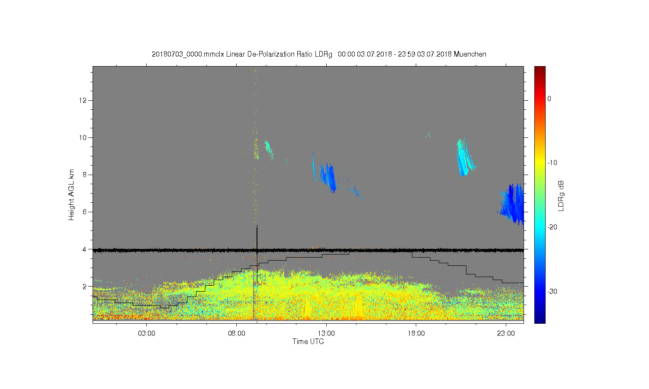Click the 'Time UTC' x-axis label
649x389 pixels.
[x=308, y=341]
